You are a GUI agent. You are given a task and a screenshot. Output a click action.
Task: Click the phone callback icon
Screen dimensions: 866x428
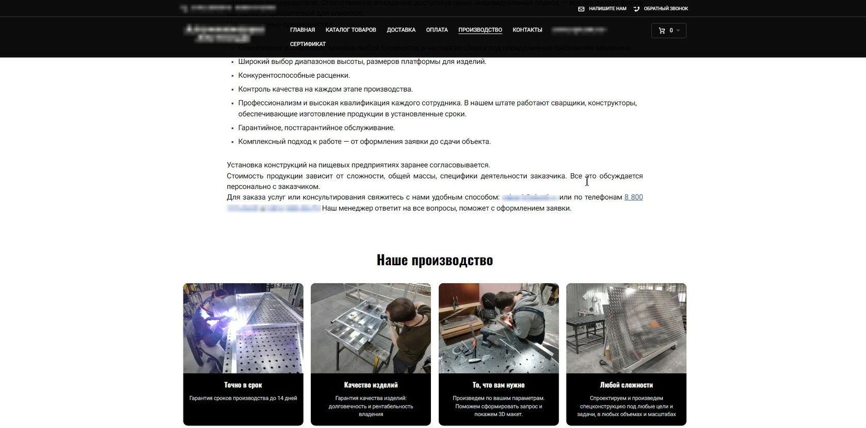636,9
